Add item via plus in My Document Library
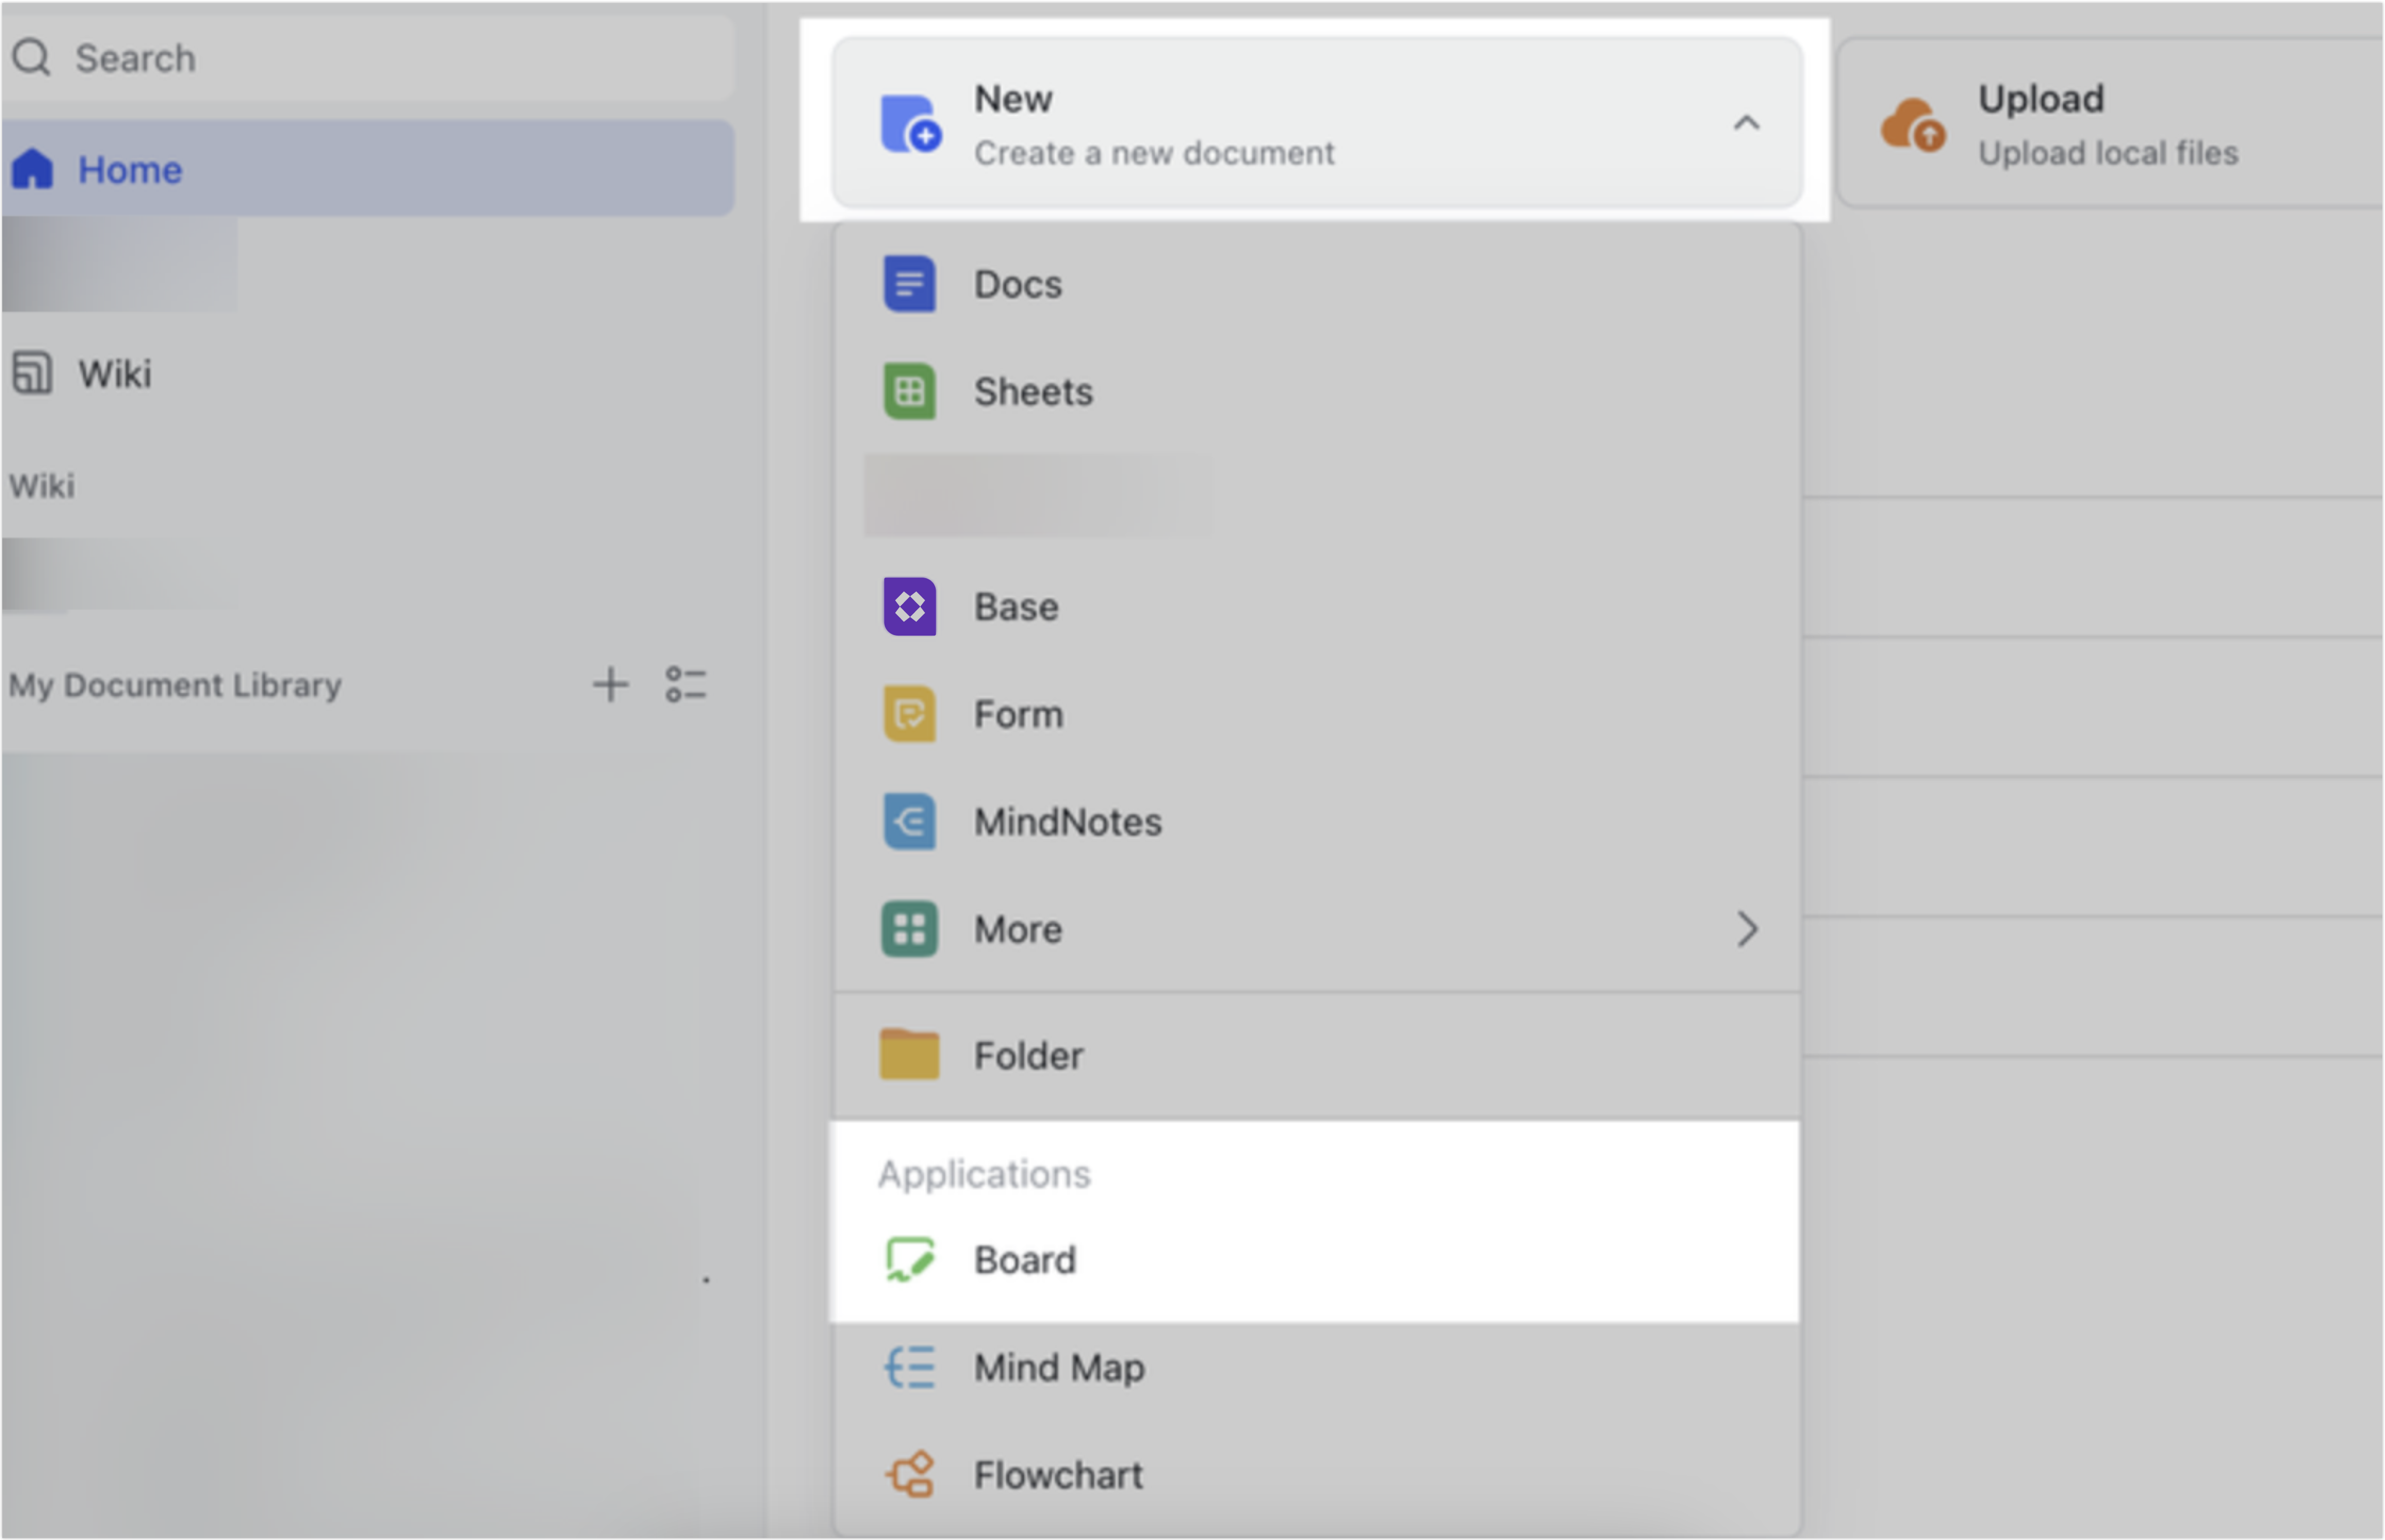 [x=610, y=686]
